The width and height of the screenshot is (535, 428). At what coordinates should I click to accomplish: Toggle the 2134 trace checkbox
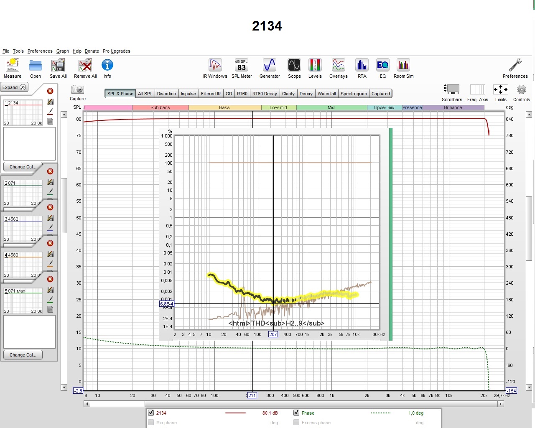click(x=151, y=413)
